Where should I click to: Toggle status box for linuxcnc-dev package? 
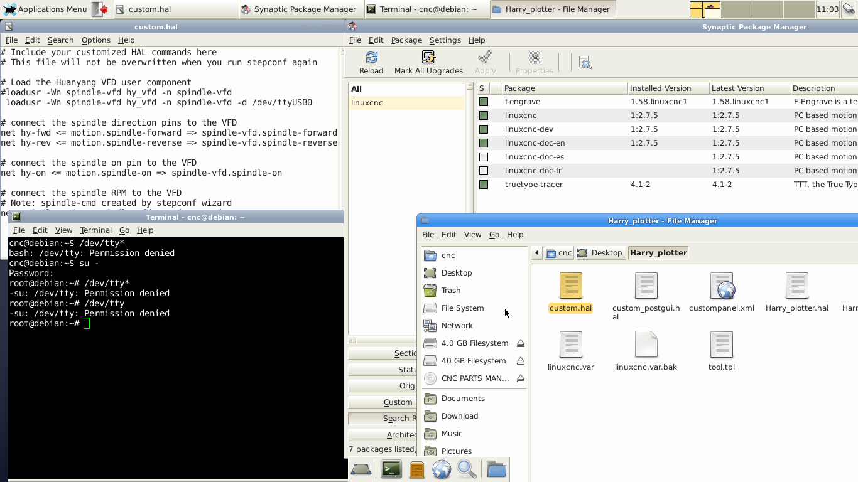484,129
